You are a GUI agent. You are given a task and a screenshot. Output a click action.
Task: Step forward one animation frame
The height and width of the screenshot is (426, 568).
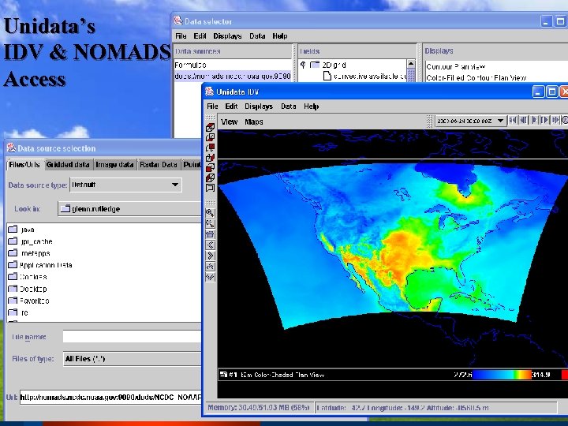pos(545,120)
